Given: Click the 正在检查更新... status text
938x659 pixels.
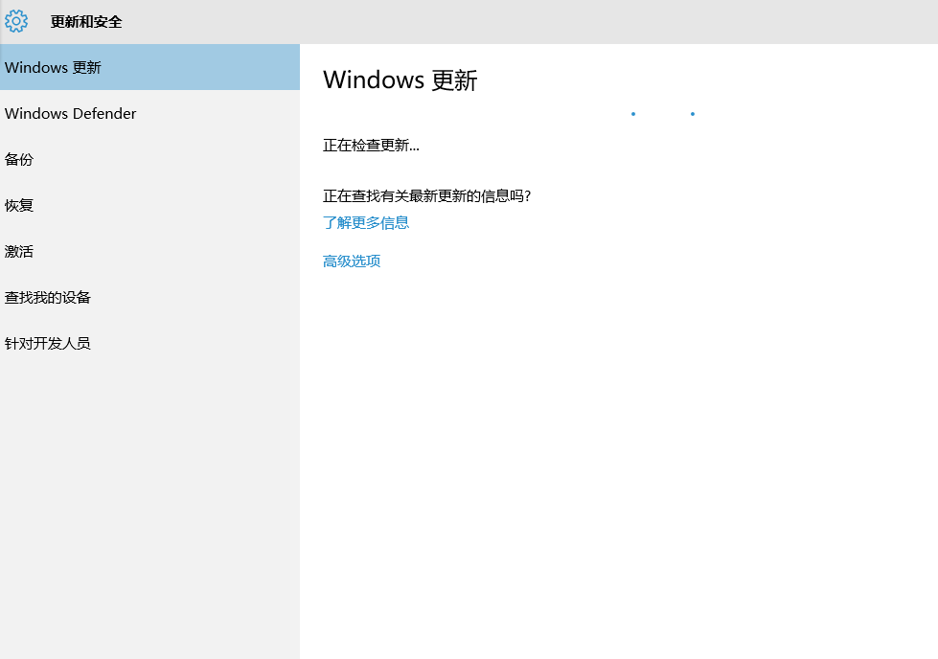Looking at the screenshot, I should [x=371, y=146].
